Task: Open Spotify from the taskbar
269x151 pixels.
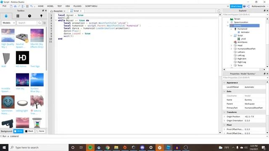Action: pyautogui.click(x=90, y=147)
